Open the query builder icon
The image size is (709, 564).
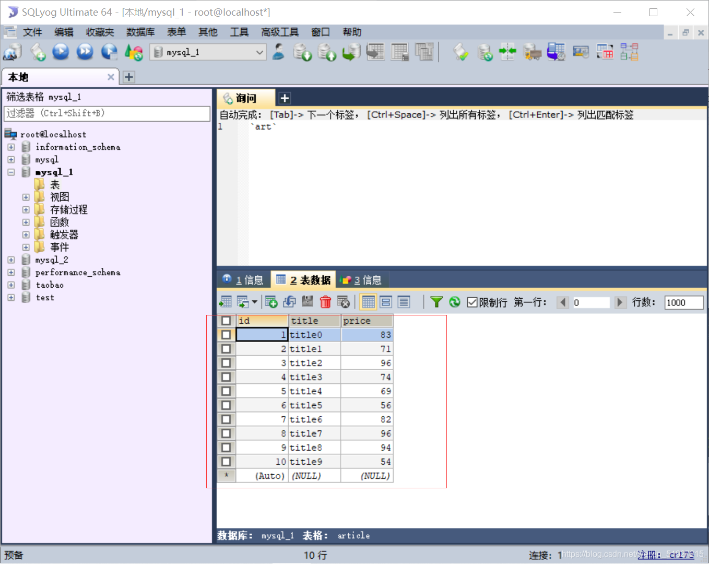coord(605,52)
